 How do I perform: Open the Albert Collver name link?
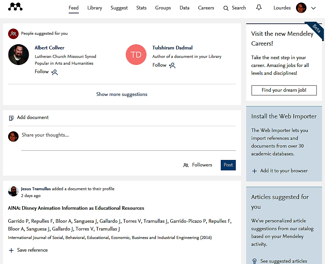(x=49, y=48)
